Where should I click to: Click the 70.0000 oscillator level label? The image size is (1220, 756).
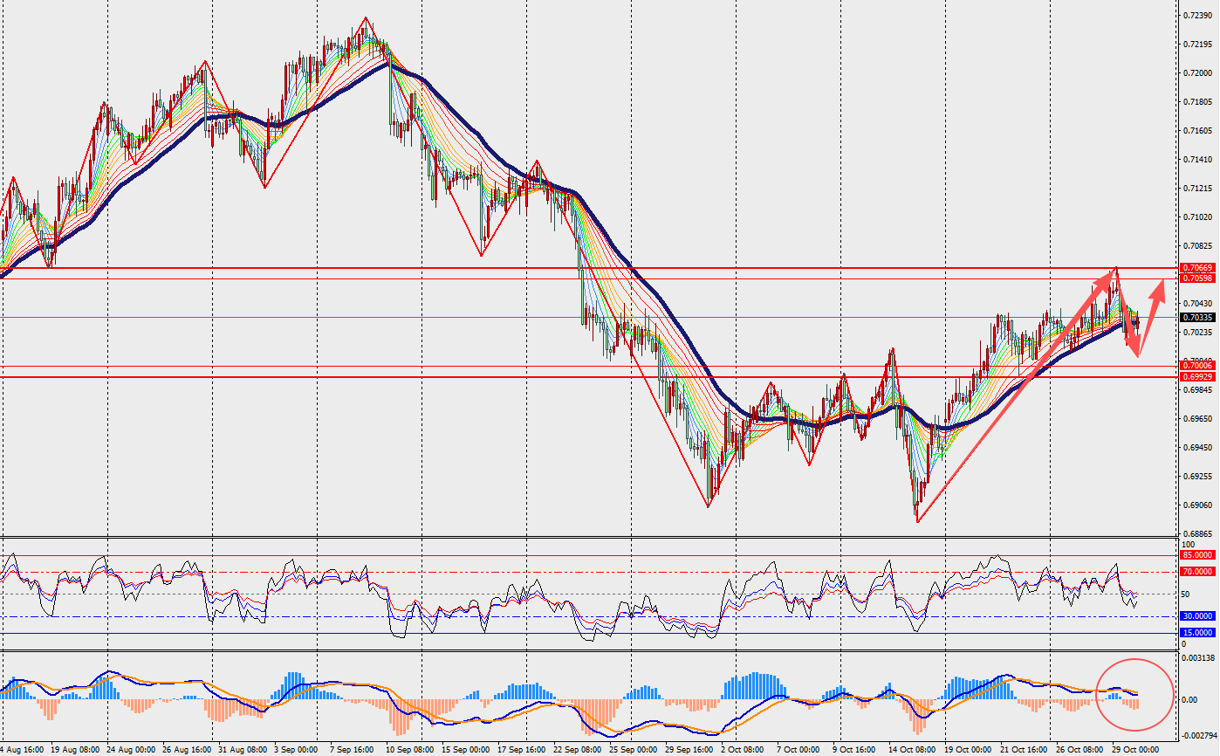click(x=1197, y=572)
